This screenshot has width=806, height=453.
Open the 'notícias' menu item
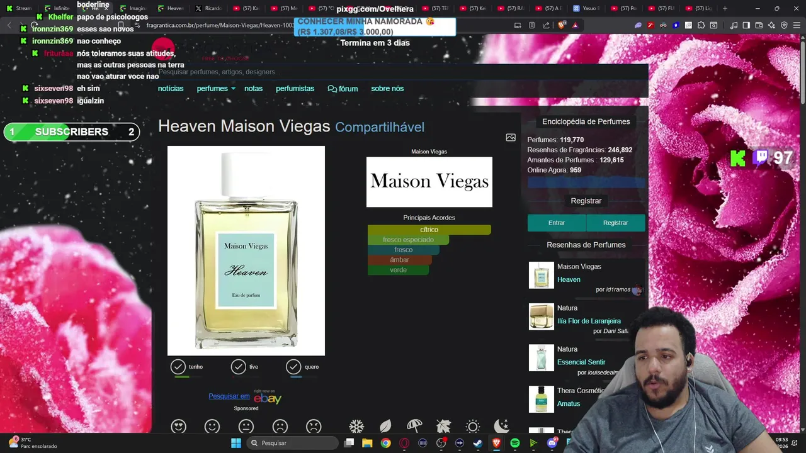[x=171, y=89]
